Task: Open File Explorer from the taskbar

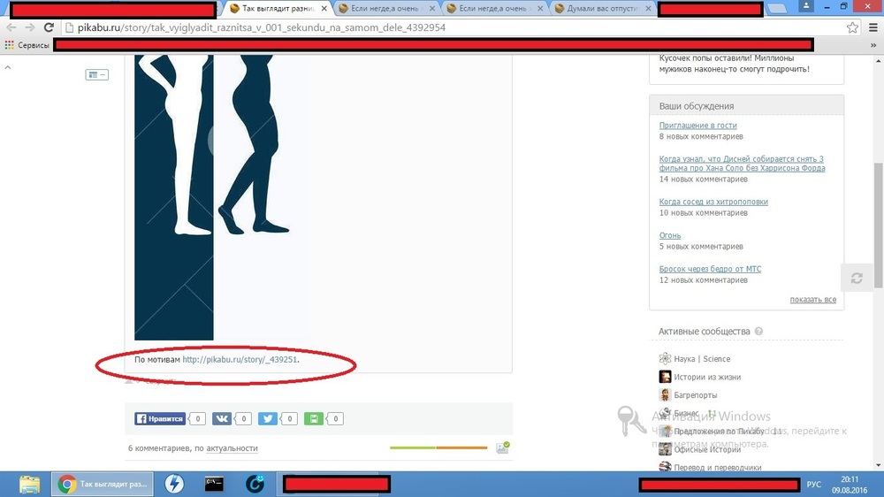Action: [29, 484]
